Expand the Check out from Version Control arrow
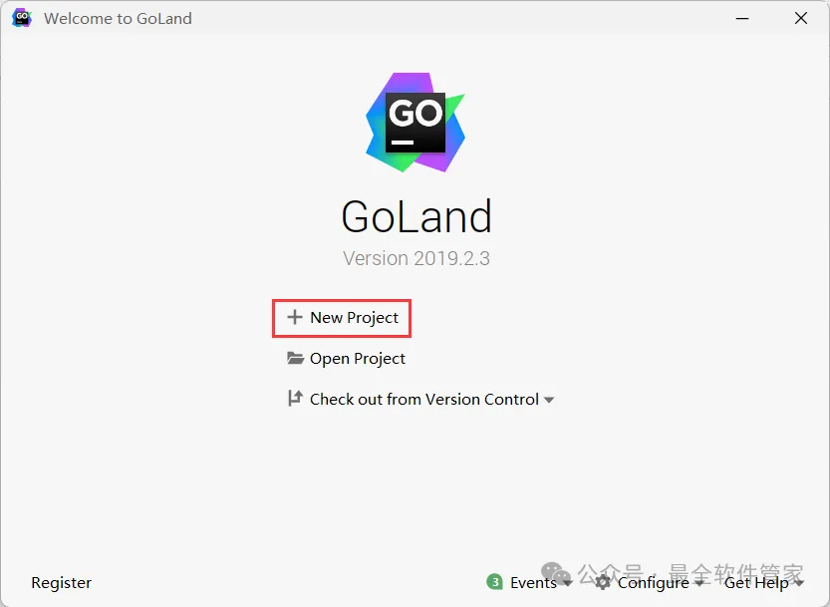This screenshot has height=607, width=830. click(x=549, y=400)
